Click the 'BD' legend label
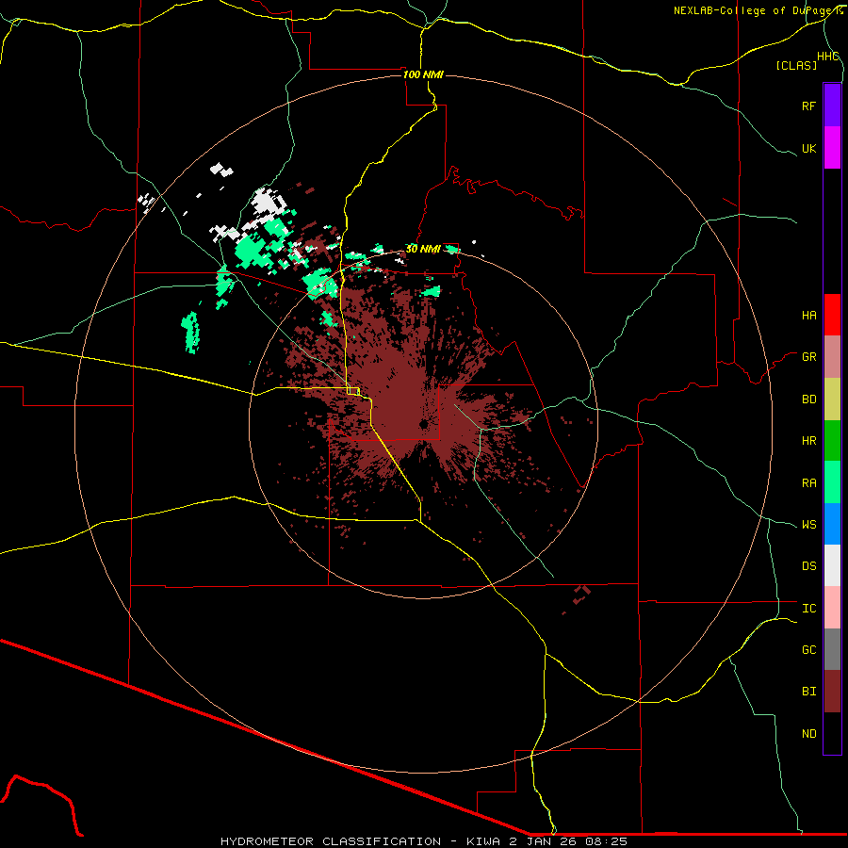Image resolution: width=848 pixels, height=848 pixels. 808,400
